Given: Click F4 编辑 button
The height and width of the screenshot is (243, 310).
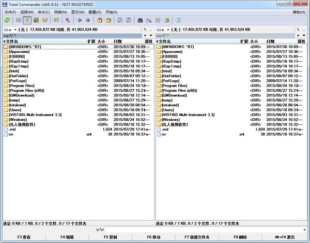Looking at the screenshot, I should click(x=67, y=237).
